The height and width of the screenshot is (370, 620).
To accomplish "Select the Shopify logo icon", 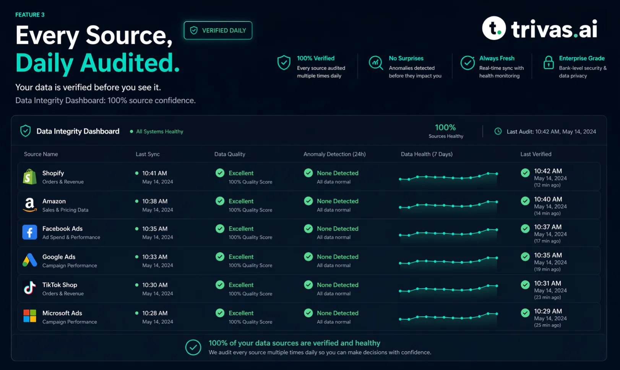I will [x=29, y=177].
